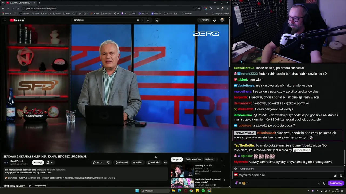
Task: Open the chat moderation shield icon
Action: 319,183
